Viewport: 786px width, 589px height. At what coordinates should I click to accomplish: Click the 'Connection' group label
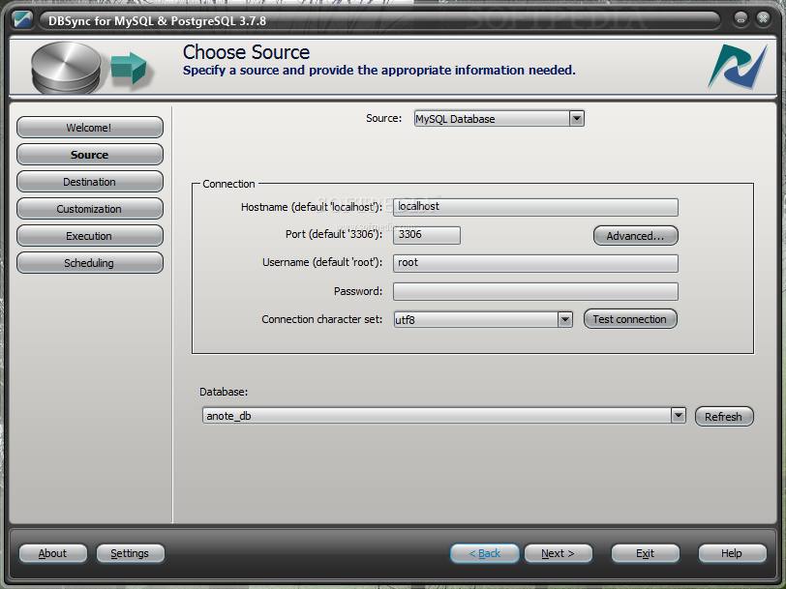pyautogui.click(x=228, y=184)
